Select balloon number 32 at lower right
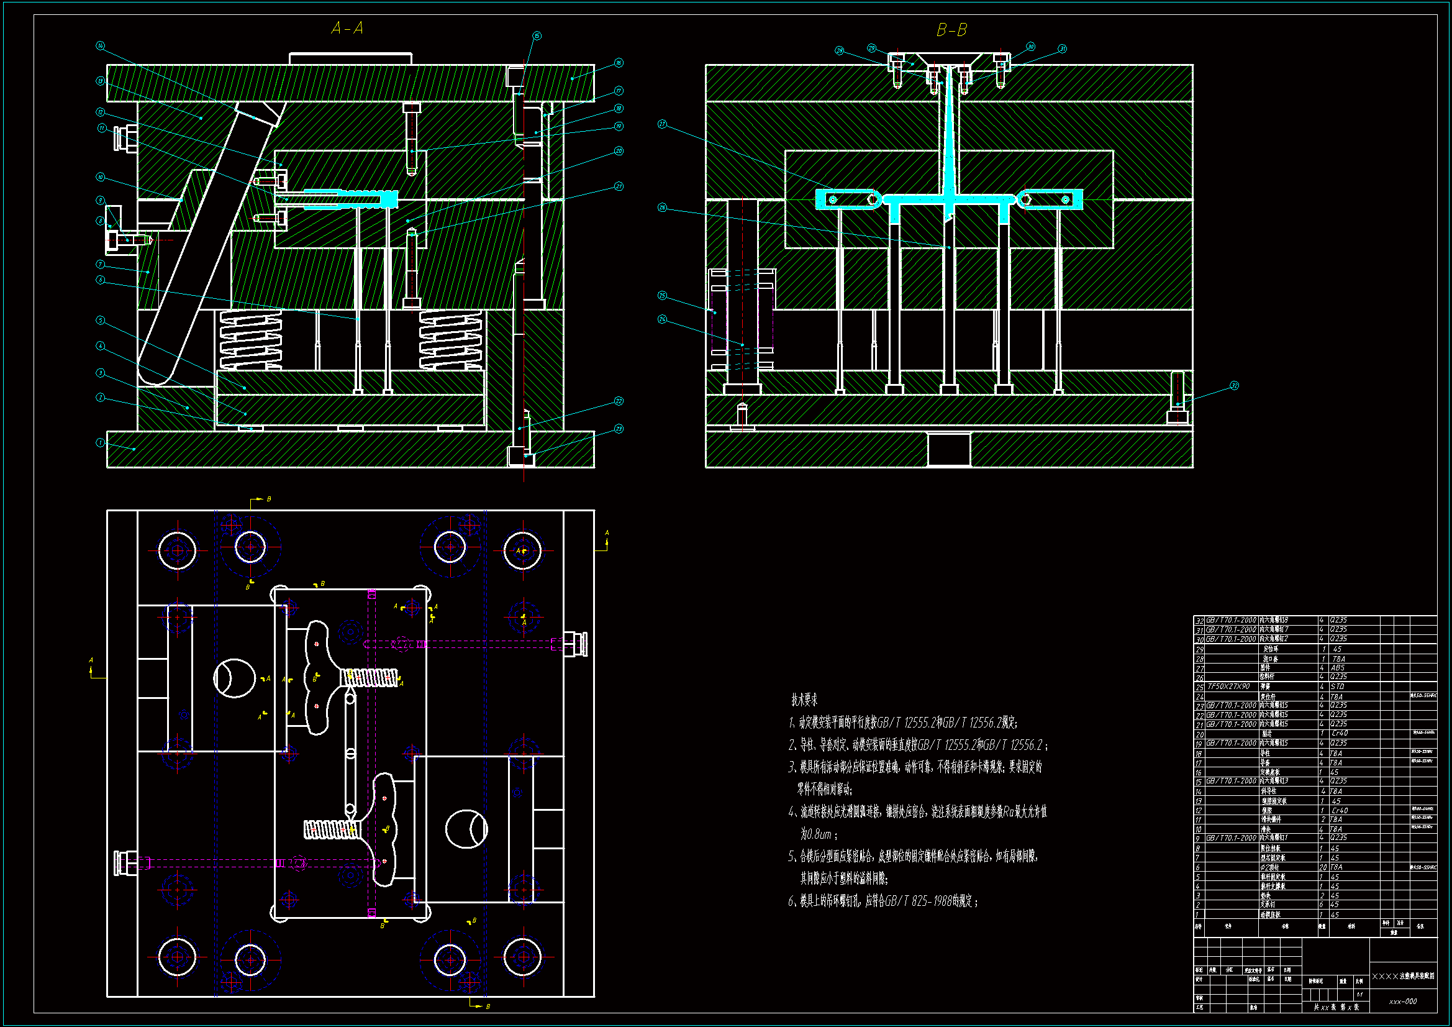The width and height of the screenshot is (1452, 1027). click(1234, 385)
